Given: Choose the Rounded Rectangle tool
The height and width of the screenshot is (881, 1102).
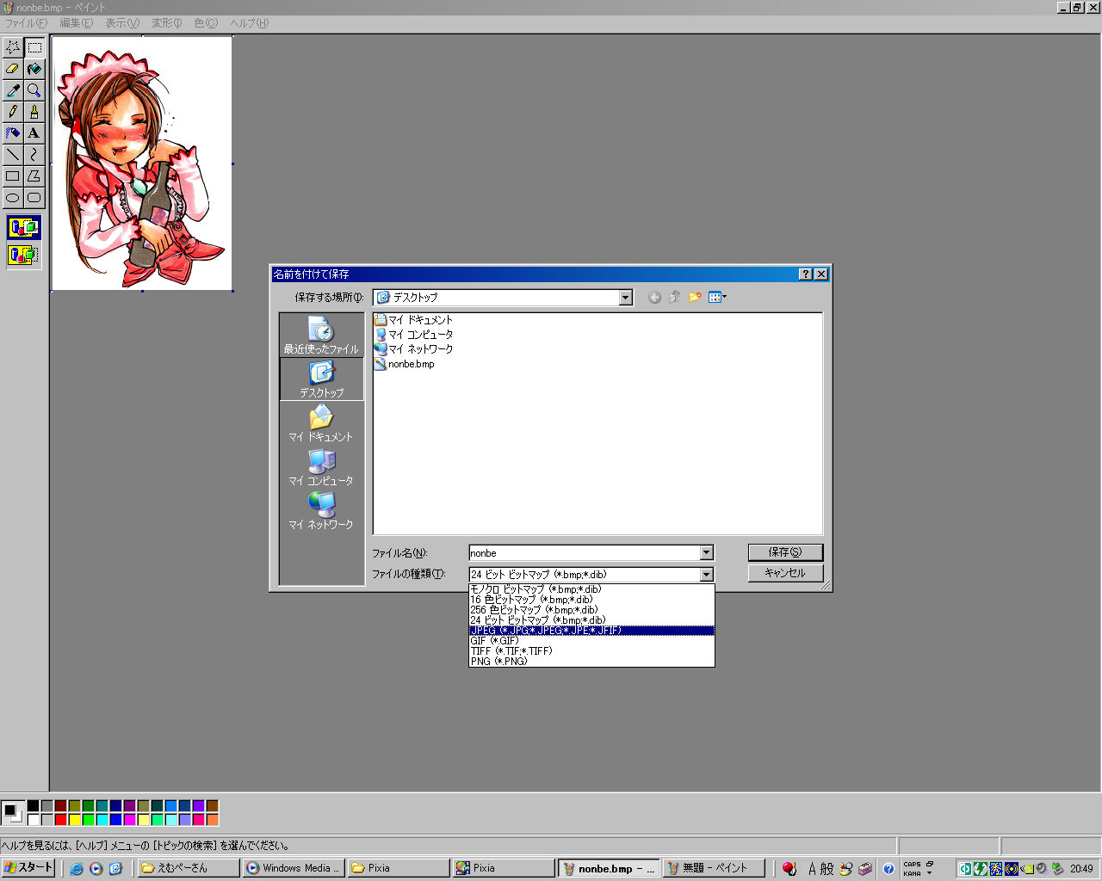Looking at the screenshot, I should coord(34,198).
